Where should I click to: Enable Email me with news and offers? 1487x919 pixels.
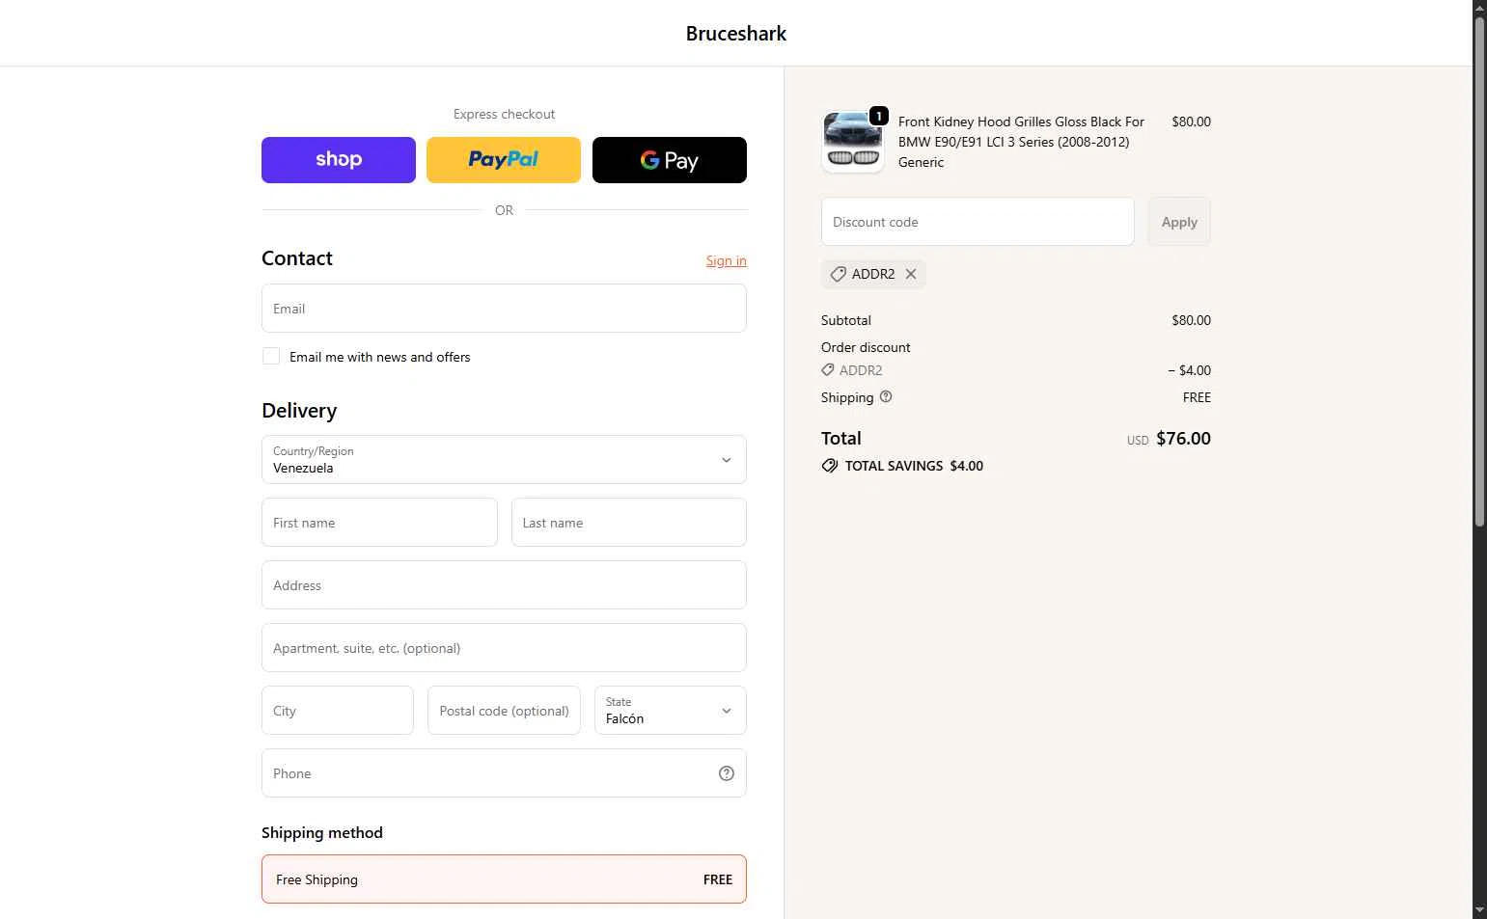point(271,357)
